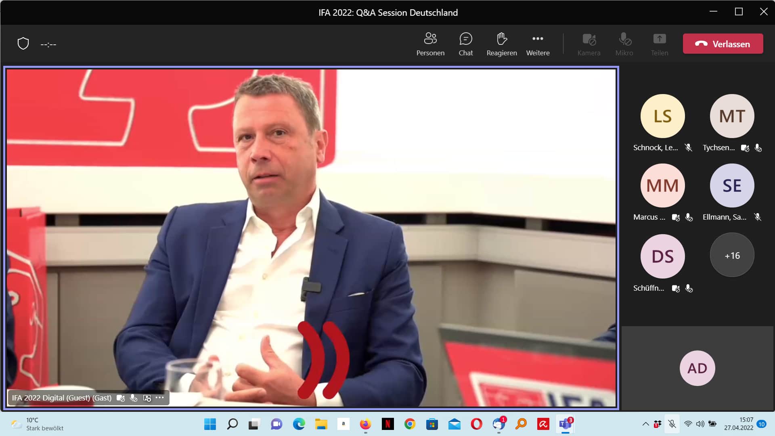
Task: Select the SE Ellmann participant avatar
Action: (732, 186)
